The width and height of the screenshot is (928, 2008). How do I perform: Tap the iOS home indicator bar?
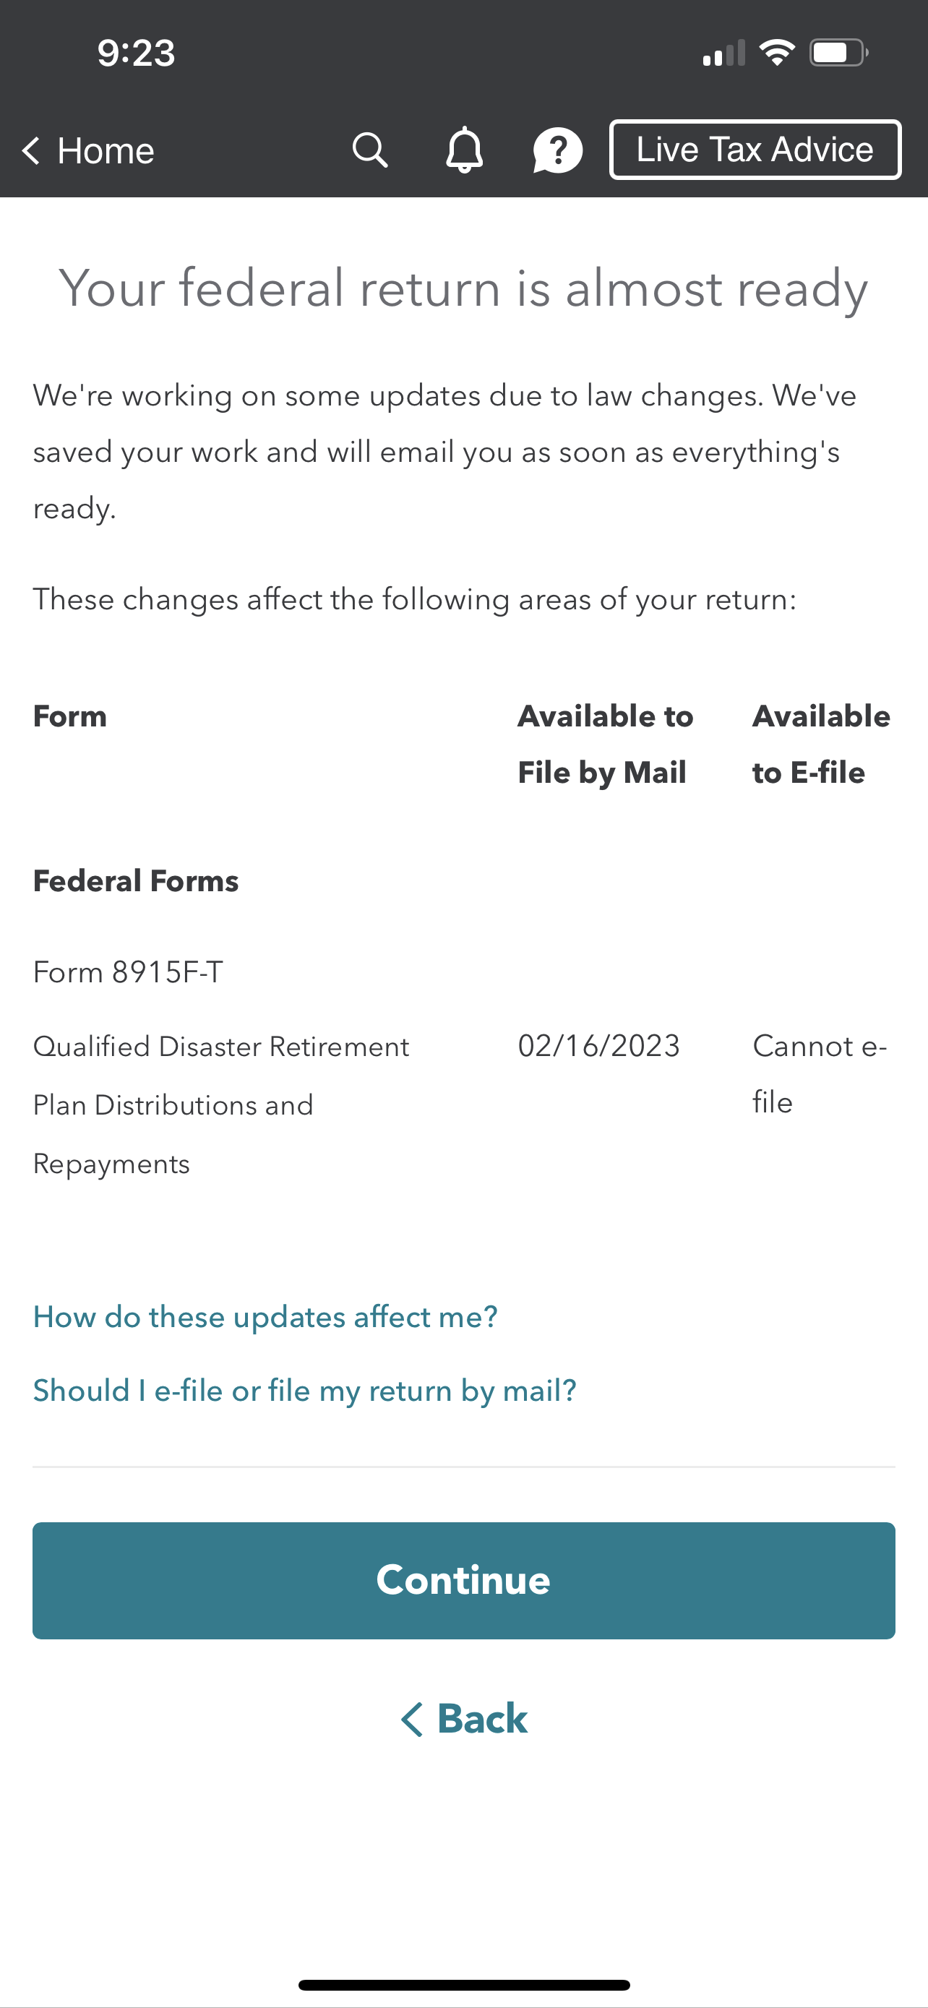(463, 1985)
